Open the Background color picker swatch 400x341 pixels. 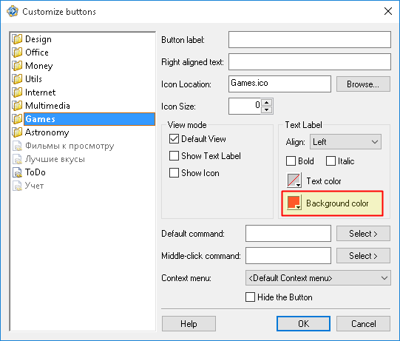294,203
